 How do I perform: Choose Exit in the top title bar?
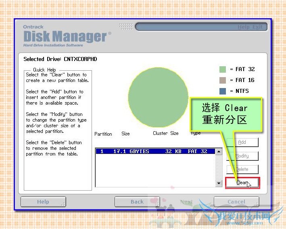pyautogui.click(x=258, y=27)
